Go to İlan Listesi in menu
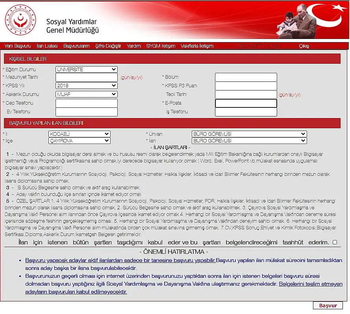 (47, 46)
